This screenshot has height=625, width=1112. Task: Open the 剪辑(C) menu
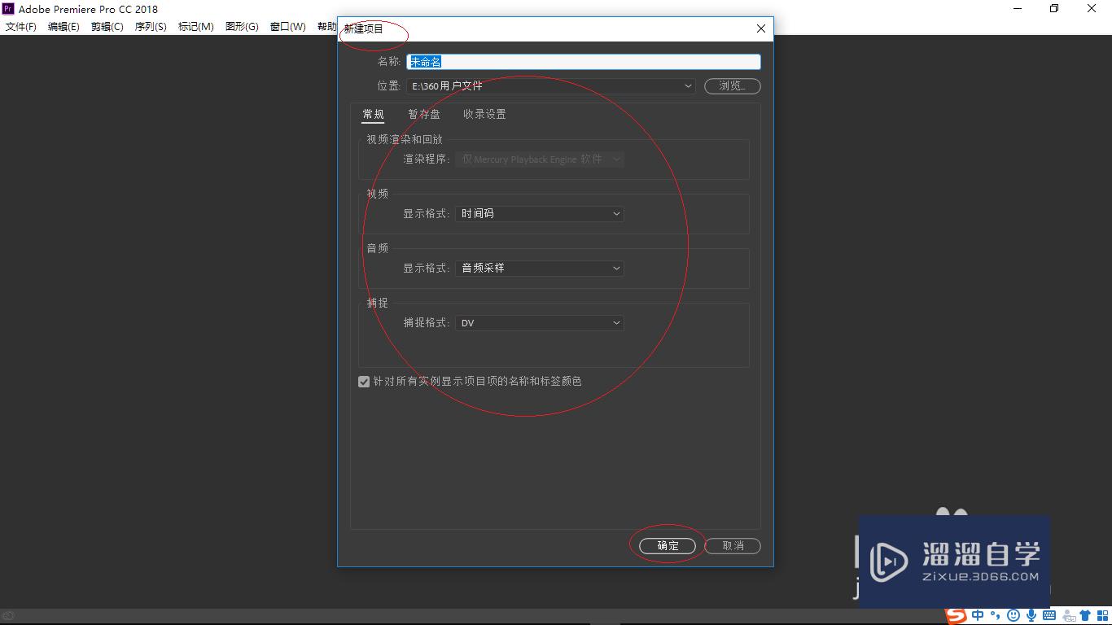(107, 27)
